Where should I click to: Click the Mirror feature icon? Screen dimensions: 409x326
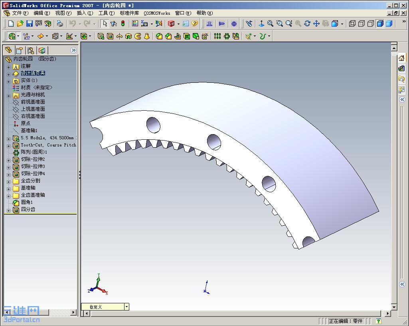click(236, 37)
